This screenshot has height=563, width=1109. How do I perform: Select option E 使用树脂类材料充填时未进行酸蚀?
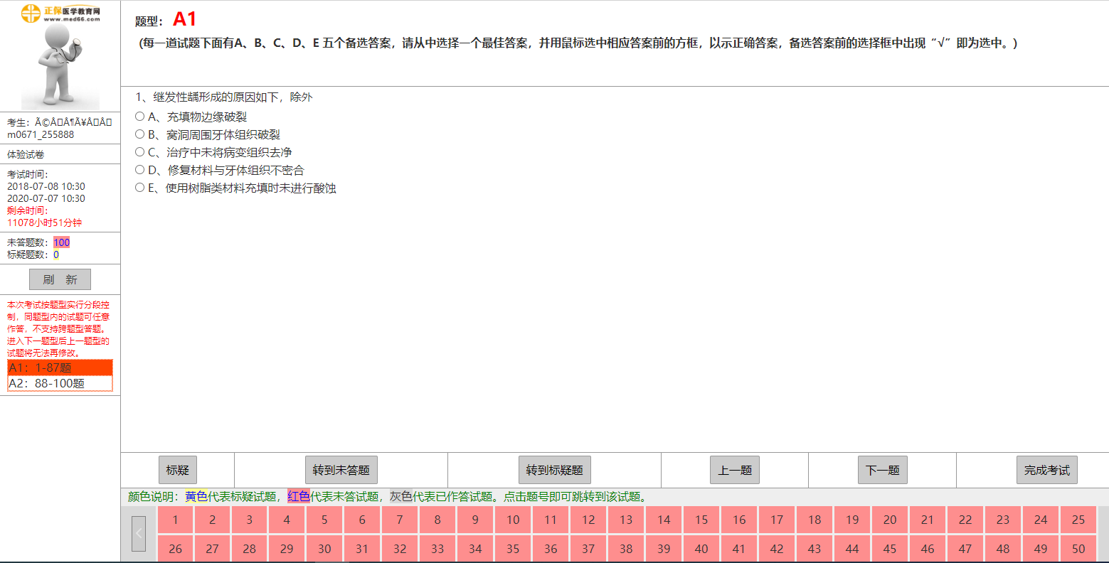[x=140, y=188]
